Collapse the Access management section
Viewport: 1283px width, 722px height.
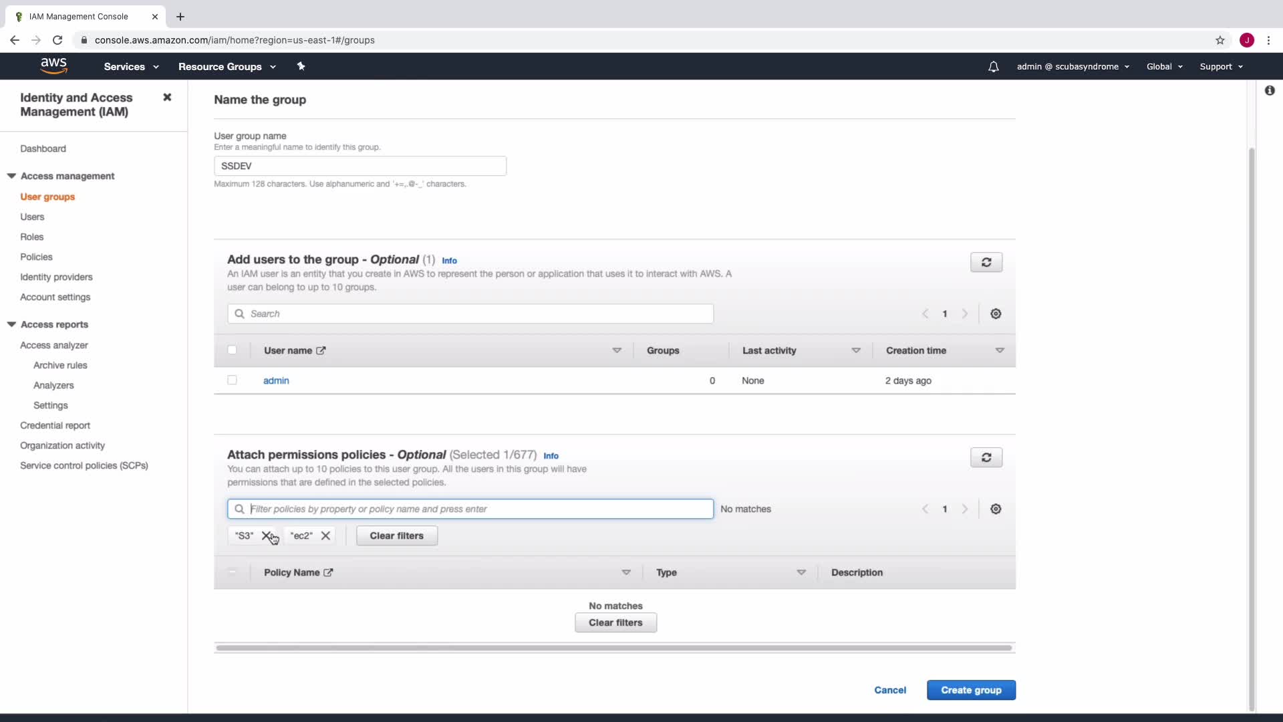click(11, 176)
